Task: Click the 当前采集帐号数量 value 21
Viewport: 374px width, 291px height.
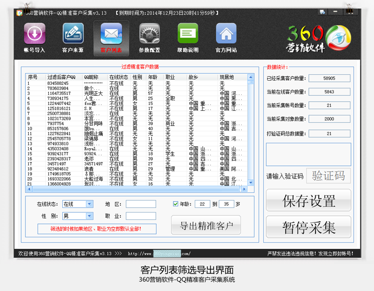Action: tap(329, 105)
